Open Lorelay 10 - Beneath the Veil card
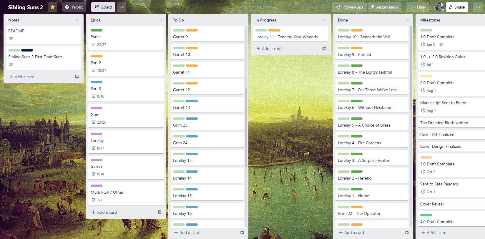Screen dimensions: 485x239 click(372, 34)
